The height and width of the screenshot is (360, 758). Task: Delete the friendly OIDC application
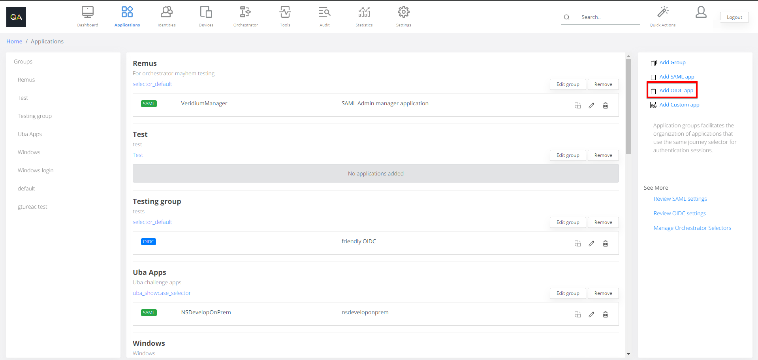(x=606, y=243)
